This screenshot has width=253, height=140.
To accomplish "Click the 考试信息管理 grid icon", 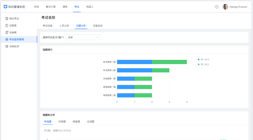I will click(x=7, y=40).
